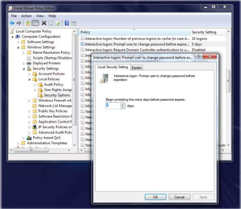Viewport: 241px width, 209px height.
Task: Switch to the Explain tab
Action: click(137, 68)
